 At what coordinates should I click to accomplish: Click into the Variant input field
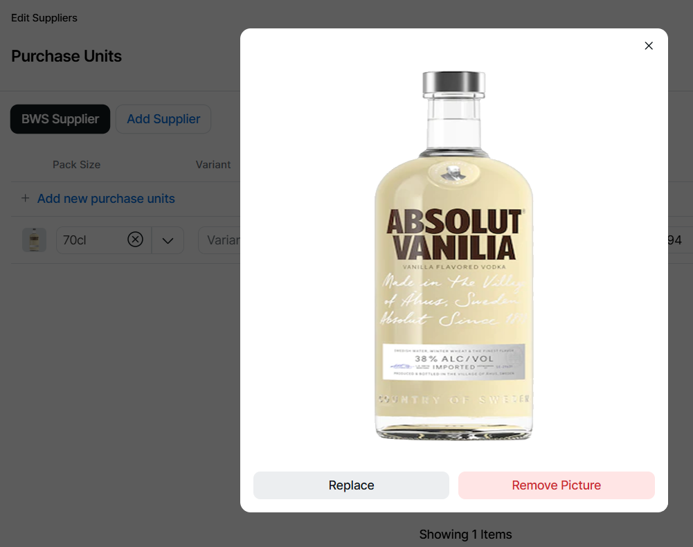tap(220, 240)
